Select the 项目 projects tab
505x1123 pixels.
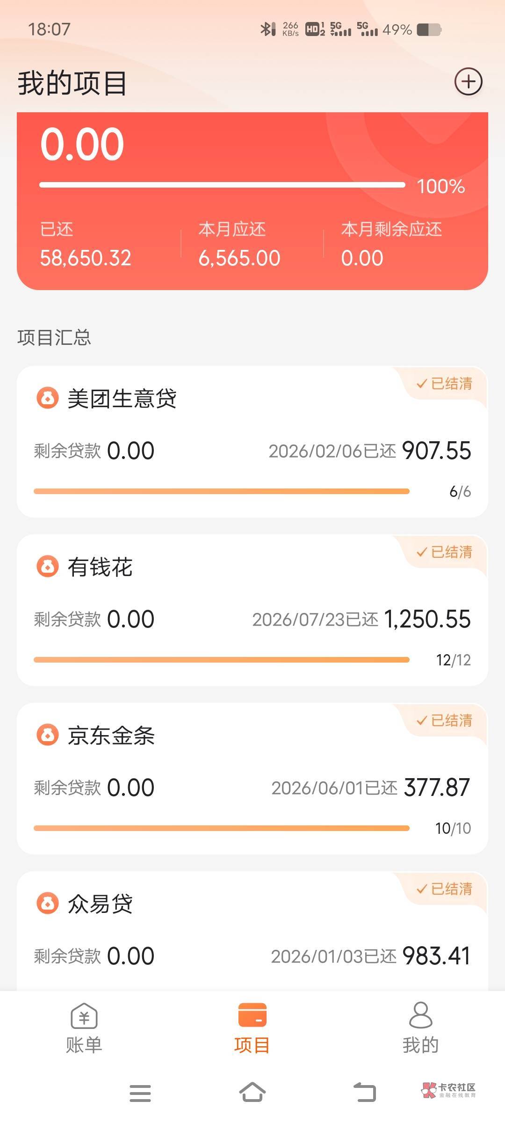pyautogui.click(x=252, y=1028)
